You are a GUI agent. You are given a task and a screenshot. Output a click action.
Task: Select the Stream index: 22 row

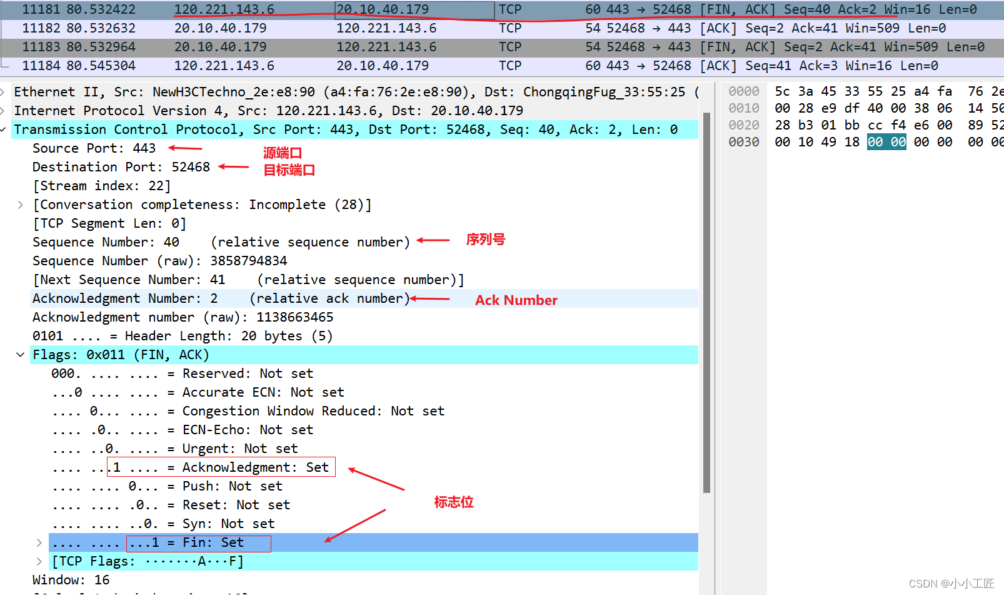(x=102, y=186)
